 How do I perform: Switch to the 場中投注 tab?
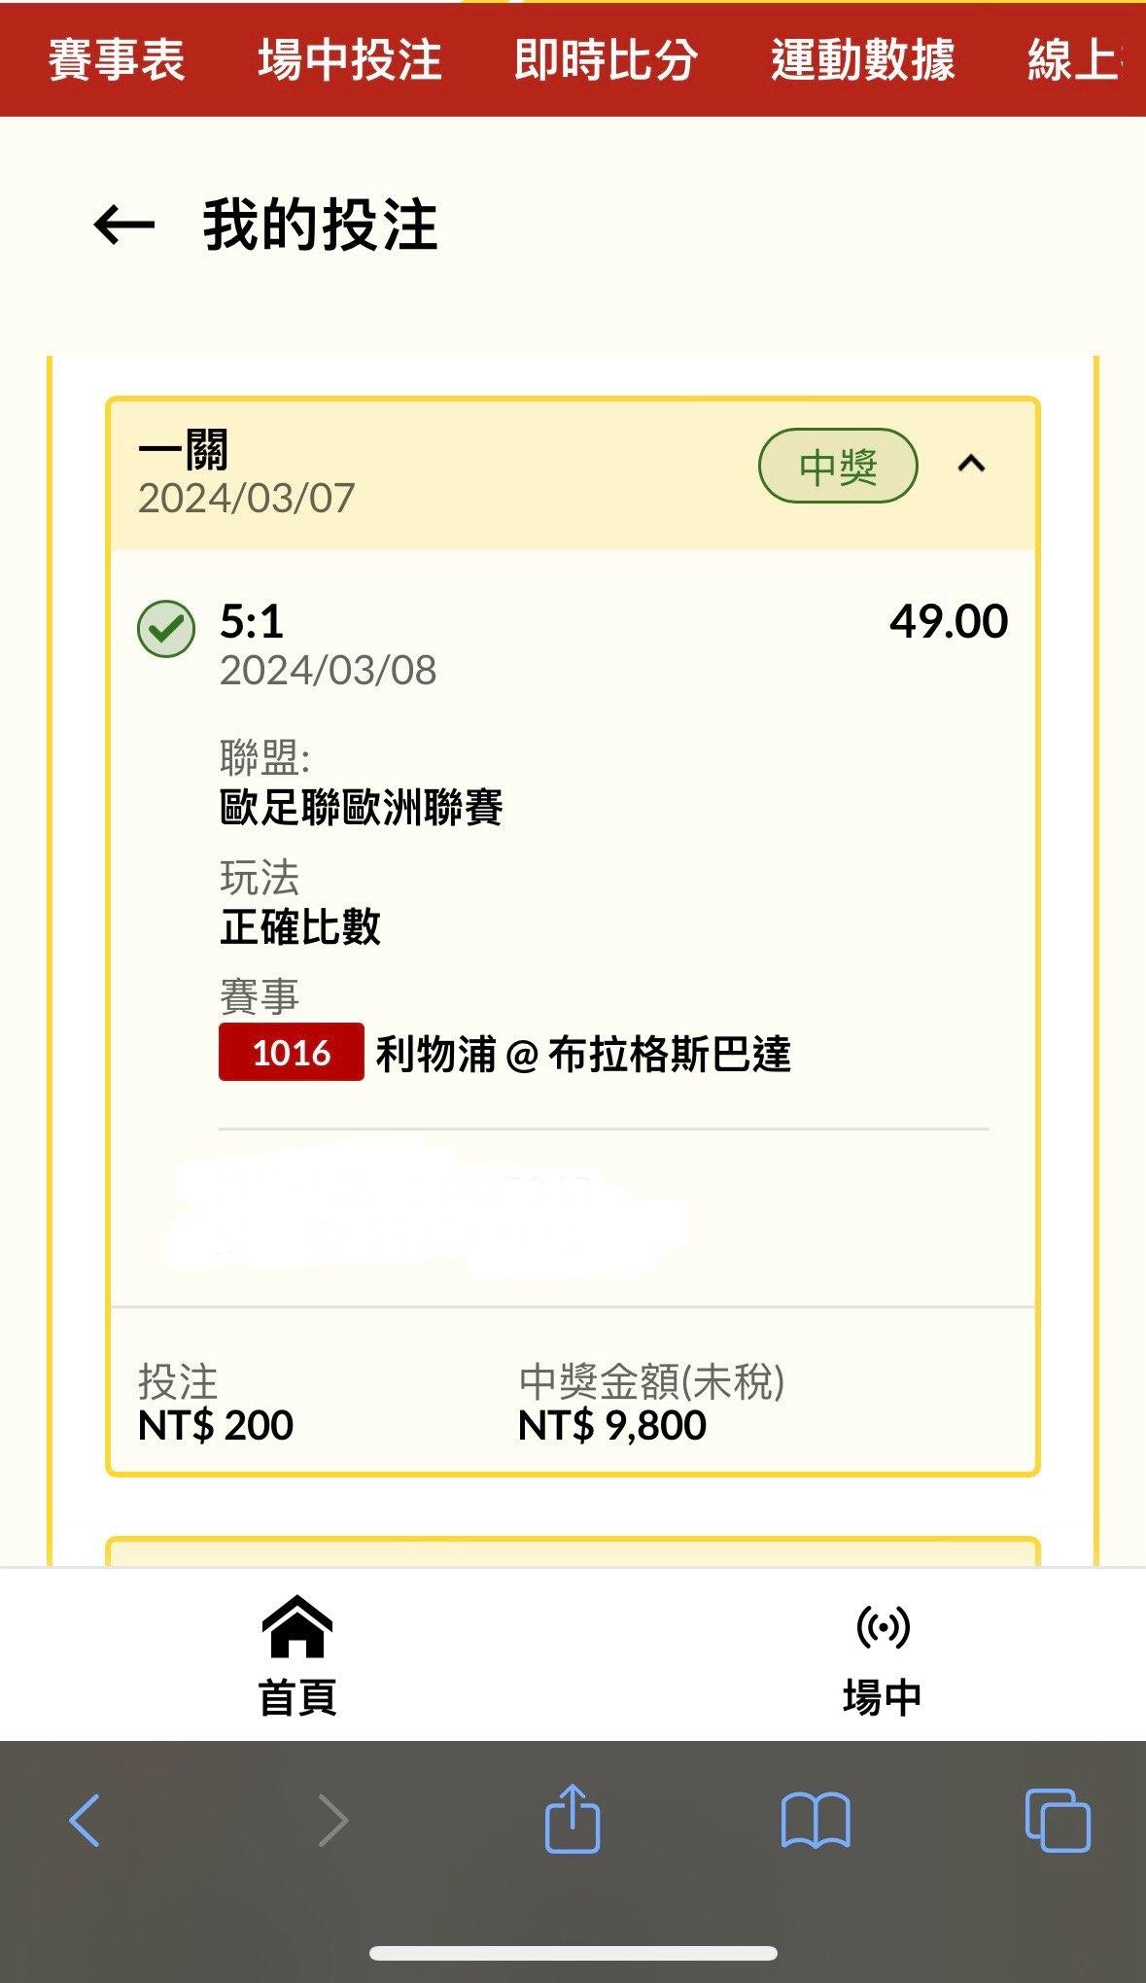(x=350, y=60)
